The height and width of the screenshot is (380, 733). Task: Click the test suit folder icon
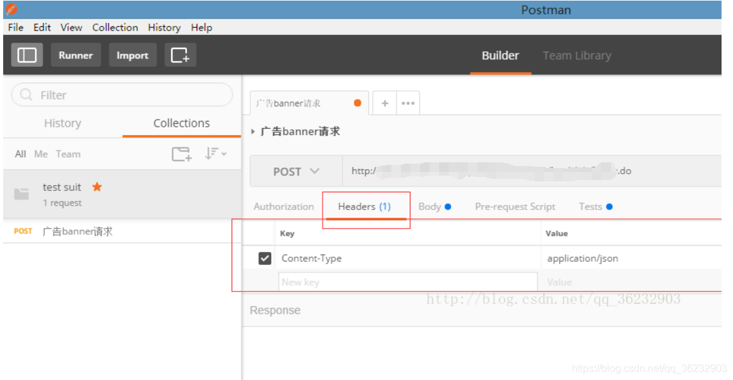click(x=22, y=194)
